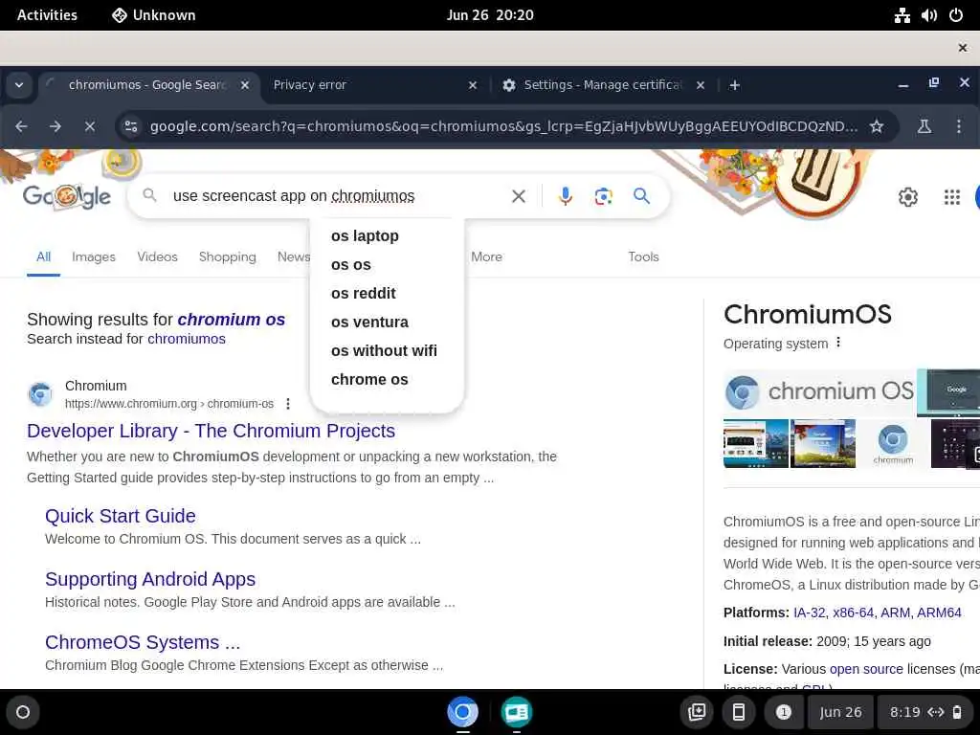Click the Google doodle logo
The height and width of the screenshot is (735, 980).
tap(67, 196)
